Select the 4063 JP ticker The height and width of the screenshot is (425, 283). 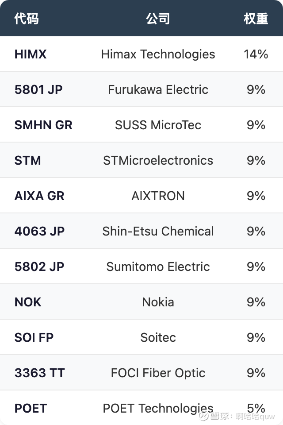click(x=39, y=231)
